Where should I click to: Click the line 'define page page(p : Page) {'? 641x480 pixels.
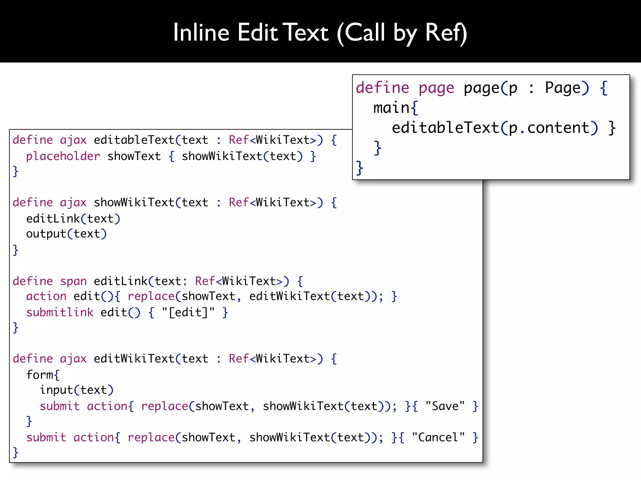click(482, 88)
